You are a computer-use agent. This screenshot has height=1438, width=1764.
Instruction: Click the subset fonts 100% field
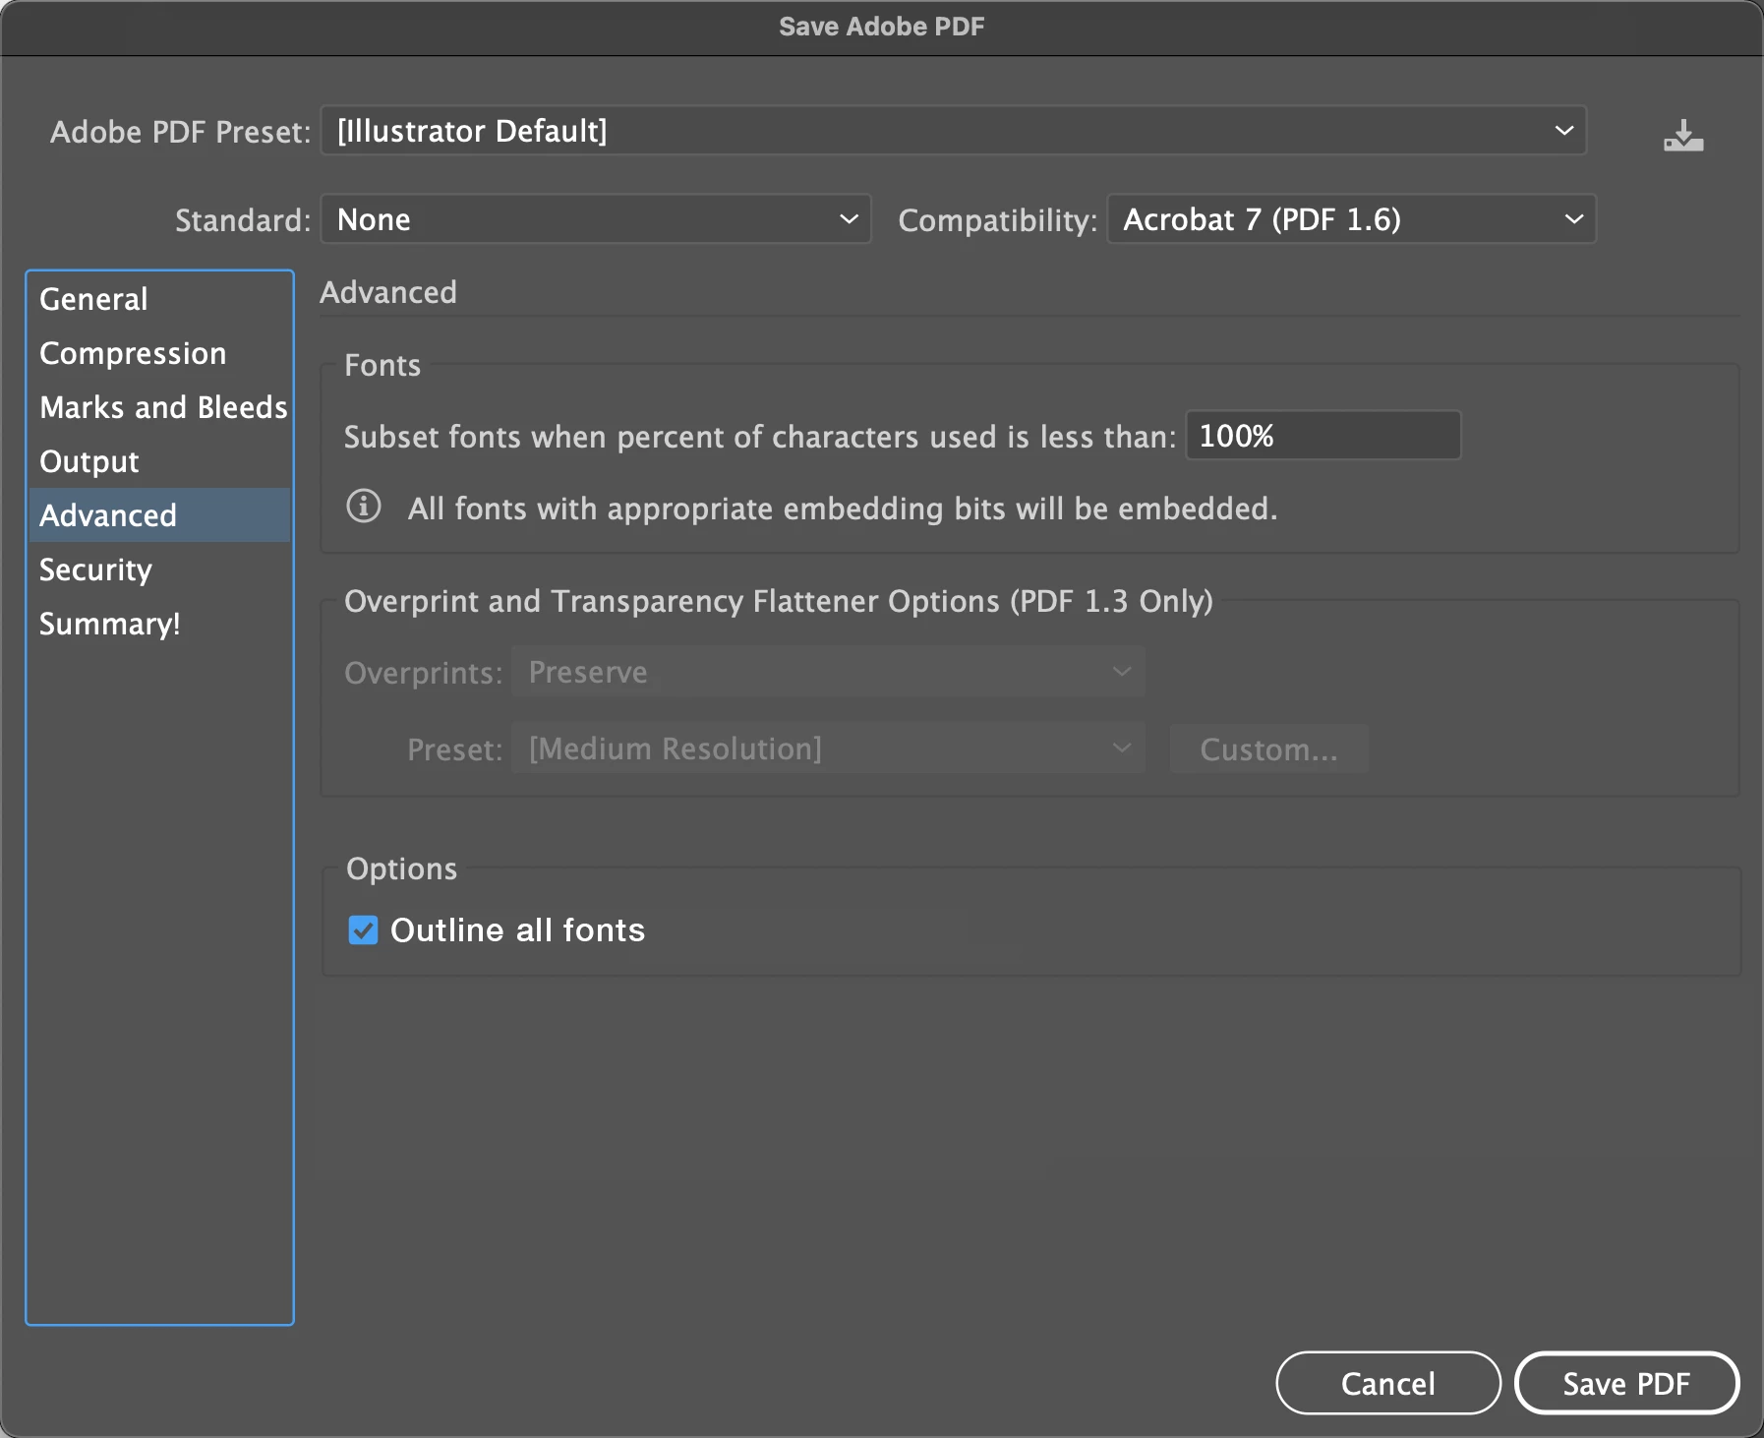(1323, 436)
